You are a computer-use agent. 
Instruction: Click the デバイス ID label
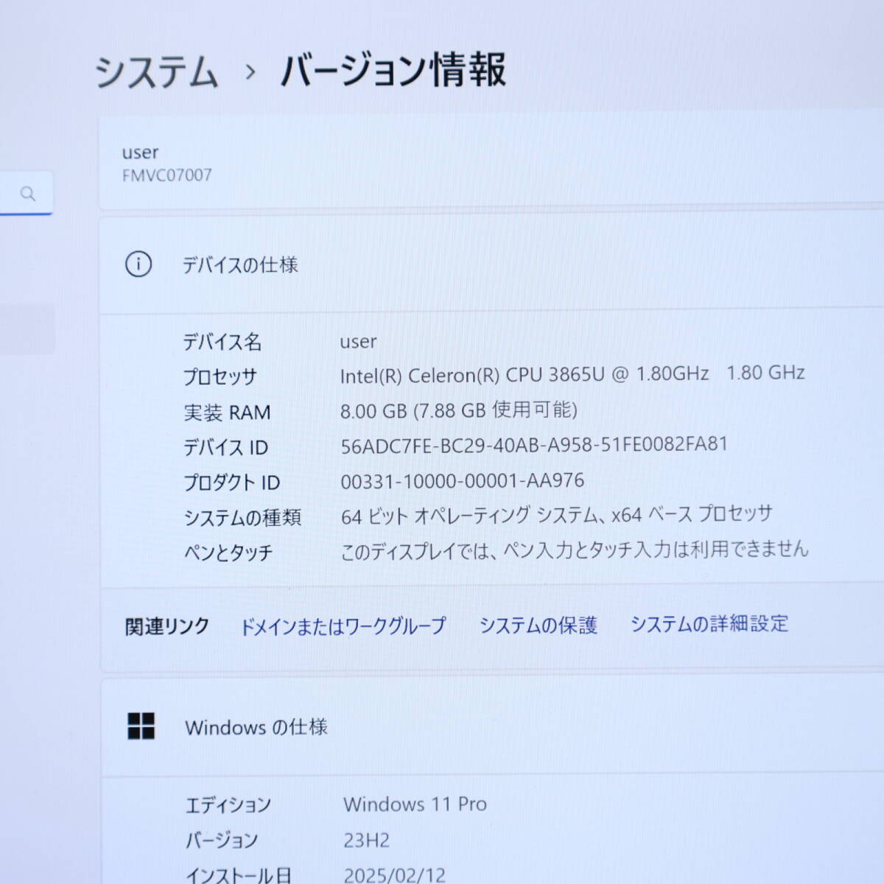(x=225, y=447)
